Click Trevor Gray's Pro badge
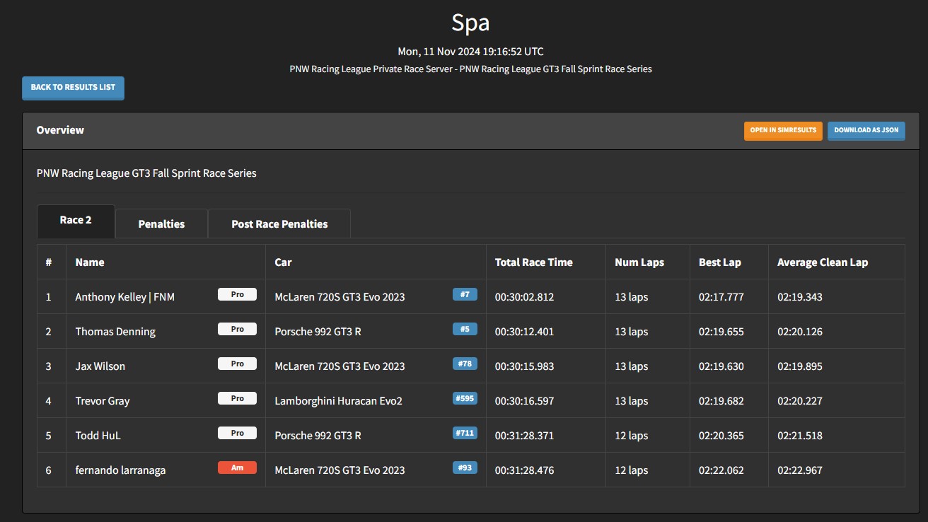 [x=237, y=398]
